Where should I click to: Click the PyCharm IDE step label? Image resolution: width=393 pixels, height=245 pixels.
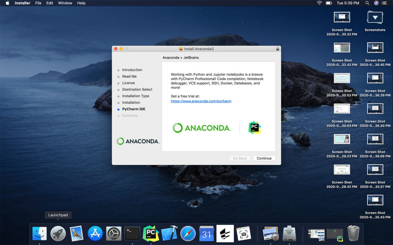point(134,109)
